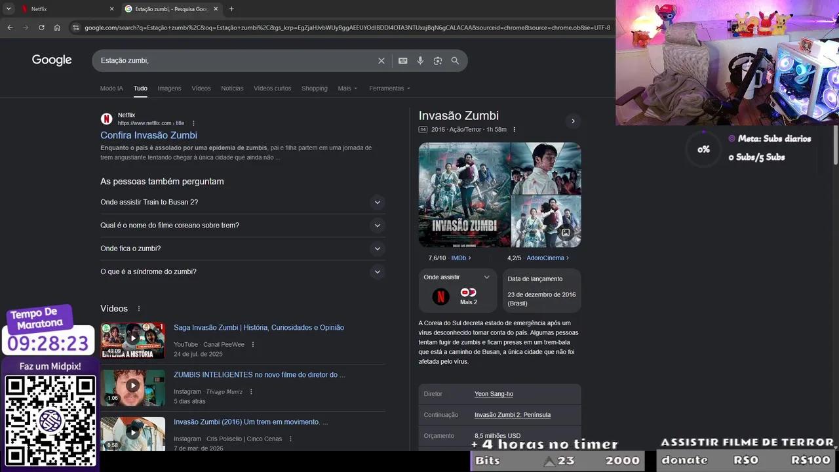Play Saga Invasão Zumbi video thumbnail

click(x=133, y=340)
